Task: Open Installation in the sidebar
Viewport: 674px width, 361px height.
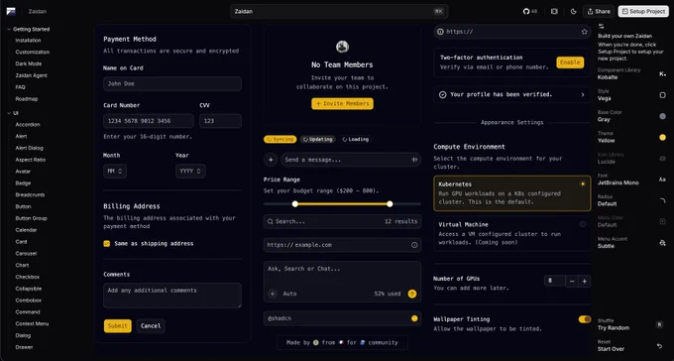Action: coord(29,41)
